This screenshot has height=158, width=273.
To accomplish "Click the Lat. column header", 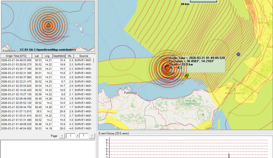I will coord(37,56).
